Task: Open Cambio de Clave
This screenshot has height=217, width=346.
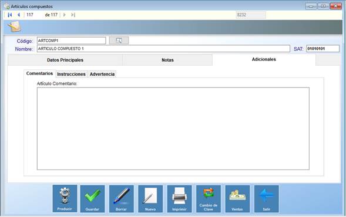Action: pos(209,198)
